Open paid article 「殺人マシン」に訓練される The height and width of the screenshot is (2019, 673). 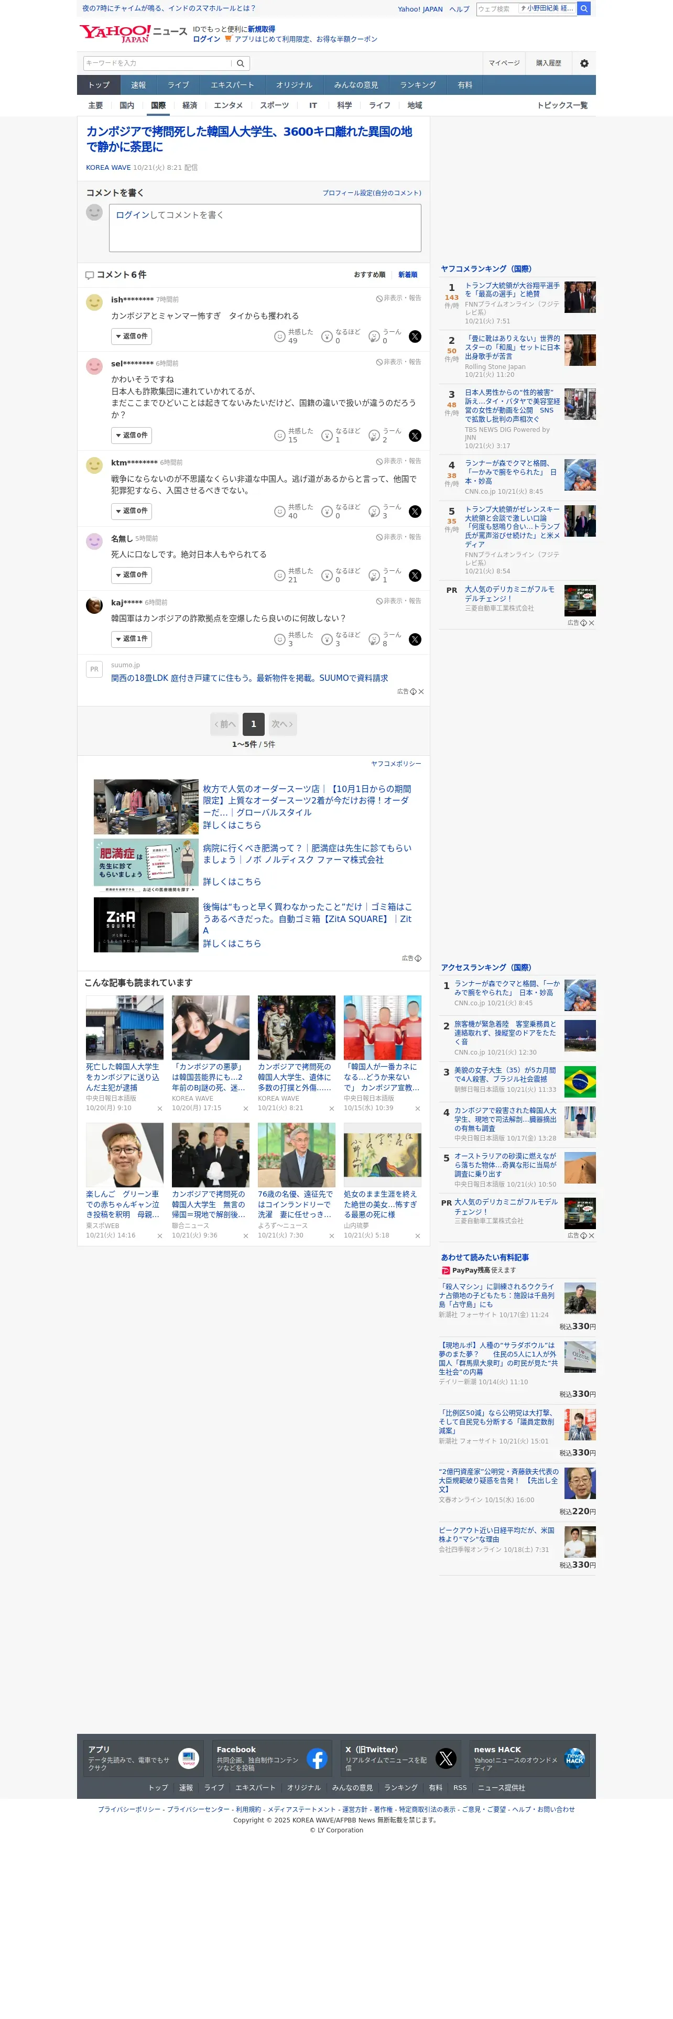click(x=497, y=1296)
